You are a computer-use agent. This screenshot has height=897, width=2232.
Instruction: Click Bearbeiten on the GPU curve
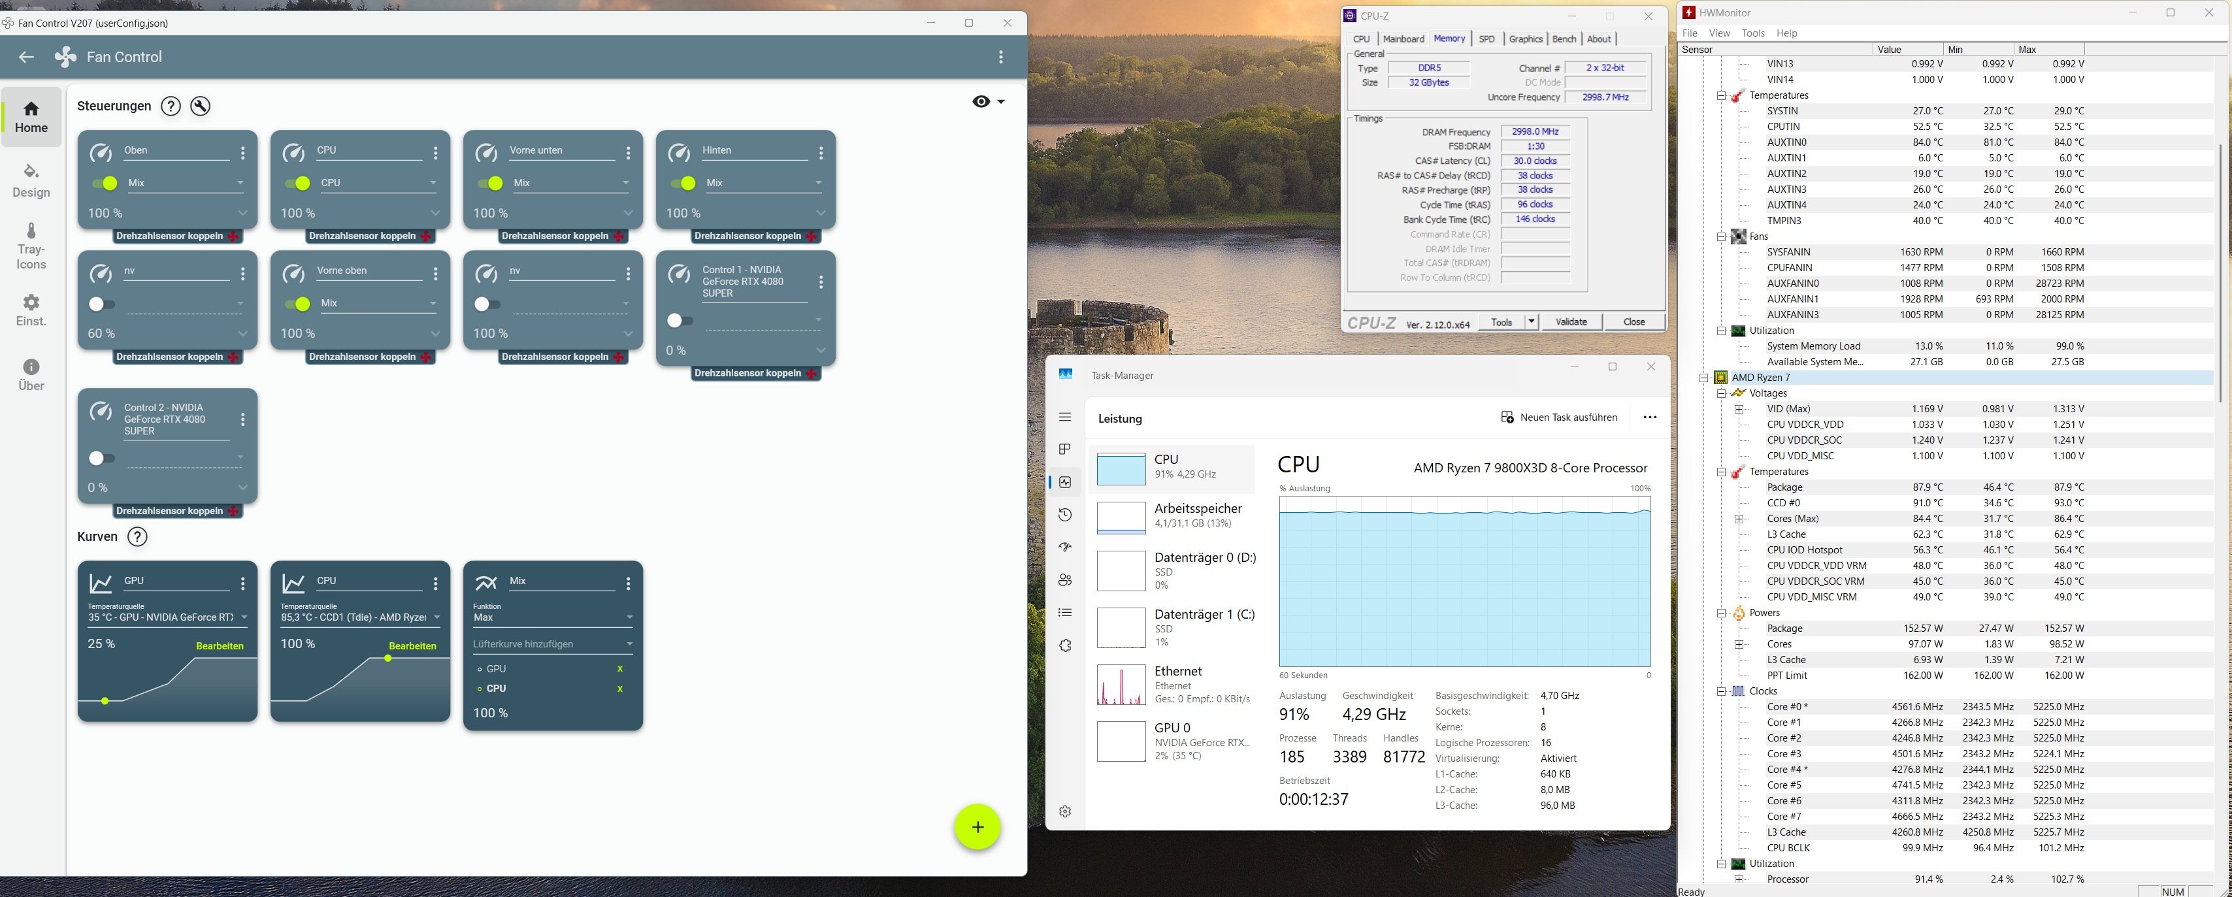click(x=220, y=645)
